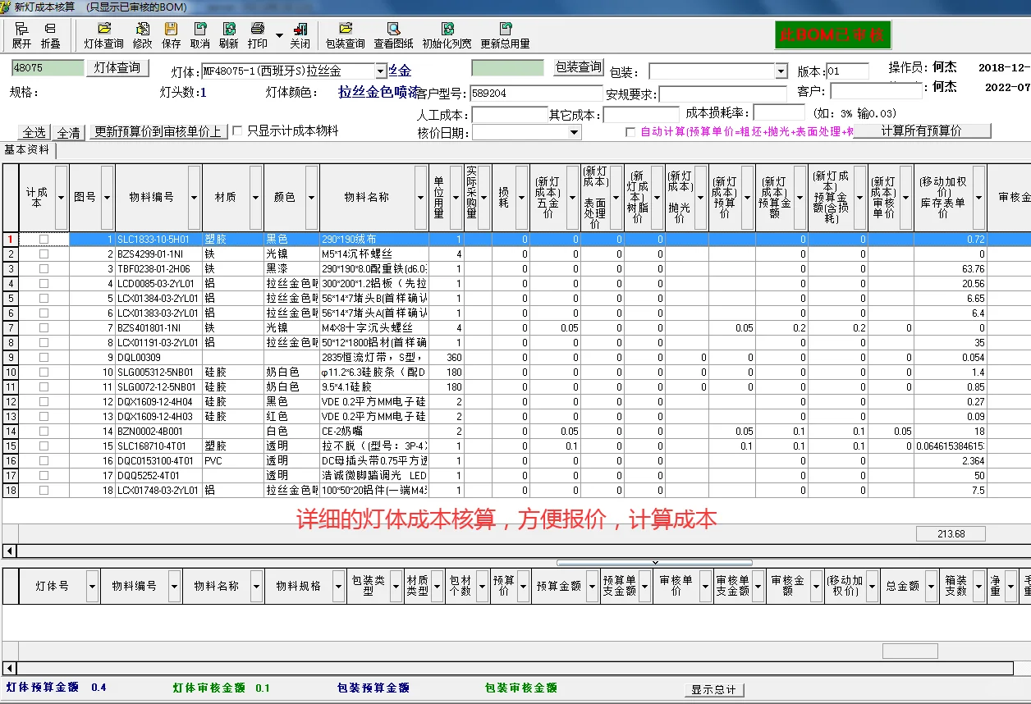Check 计成本 box for row 9

coord(44,357)
